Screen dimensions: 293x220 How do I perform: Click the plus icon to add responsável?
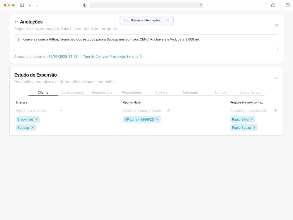(x=275, y=110)
